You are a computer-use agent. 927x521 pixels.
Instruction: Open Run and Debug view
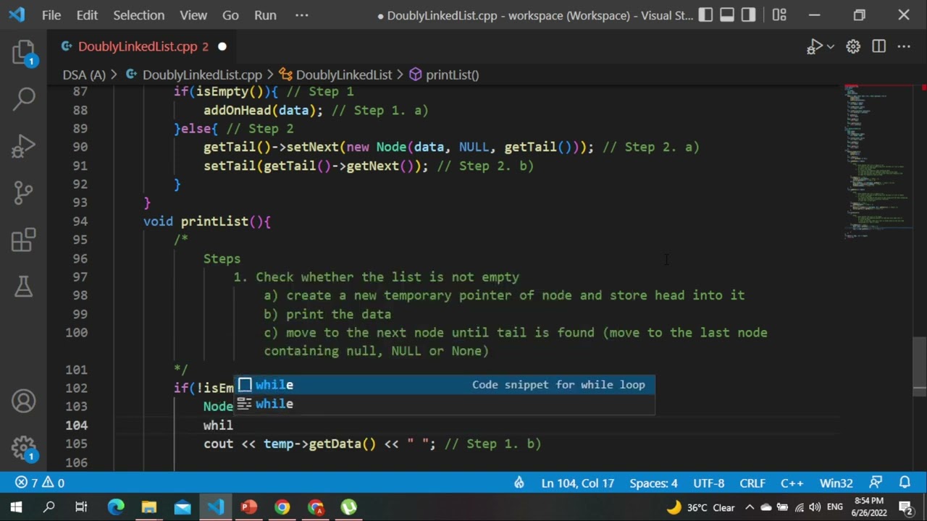(x=24, y=146)
